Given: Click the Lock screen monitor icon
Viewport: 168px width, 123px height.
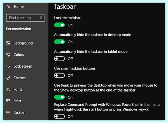Looking at the screenshot, I should tap(8, 66).
